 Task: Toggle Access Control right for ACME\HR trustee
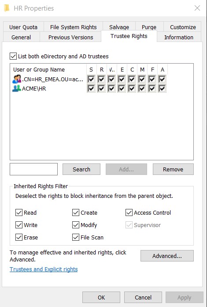(x=162, y=88)
